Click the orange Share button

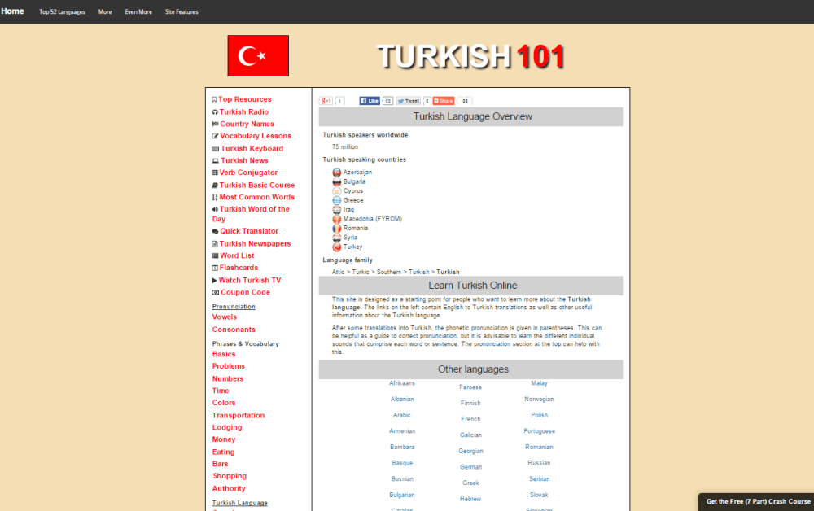[444, 101]
